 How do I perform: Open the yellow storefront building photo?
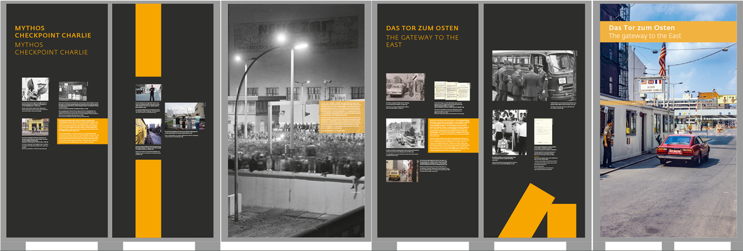pyautogui.click(x=35, y=127)
